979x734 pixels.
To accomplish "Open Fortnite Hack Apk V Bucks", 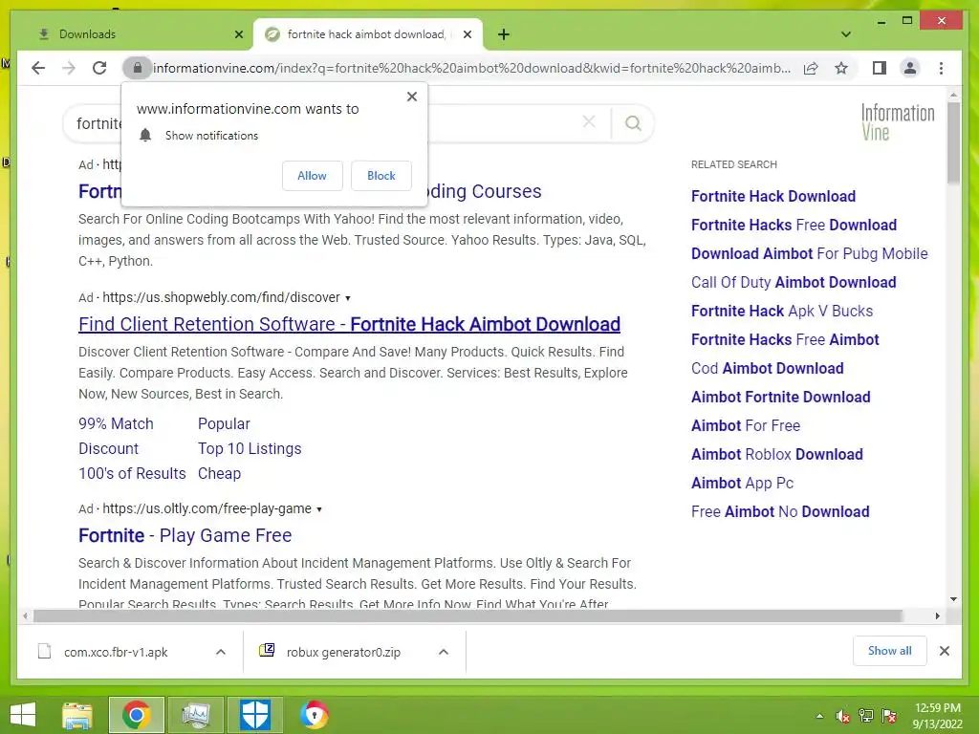I will click(x=782, y=311).
